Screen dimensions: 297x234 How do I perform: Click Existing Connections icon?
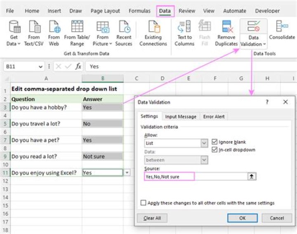click(x=153, y=27)
